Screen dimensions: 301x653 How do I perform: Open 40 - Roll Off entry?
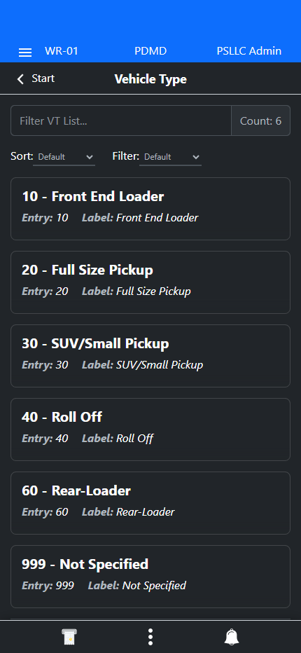[150, 429]
